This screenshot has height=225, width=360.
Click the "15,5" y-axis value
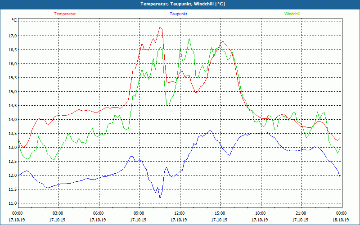[x=13, y=77]
